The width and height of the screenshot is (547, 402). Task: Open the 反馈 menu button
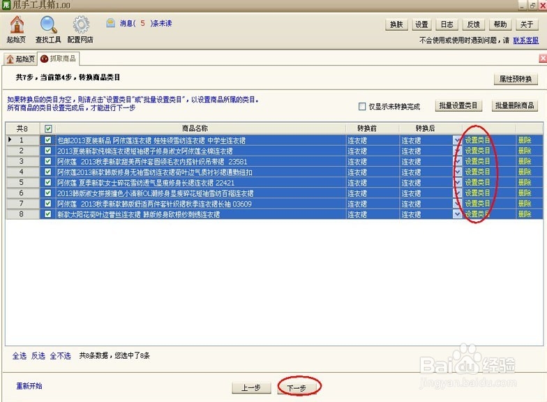(473, 24)
